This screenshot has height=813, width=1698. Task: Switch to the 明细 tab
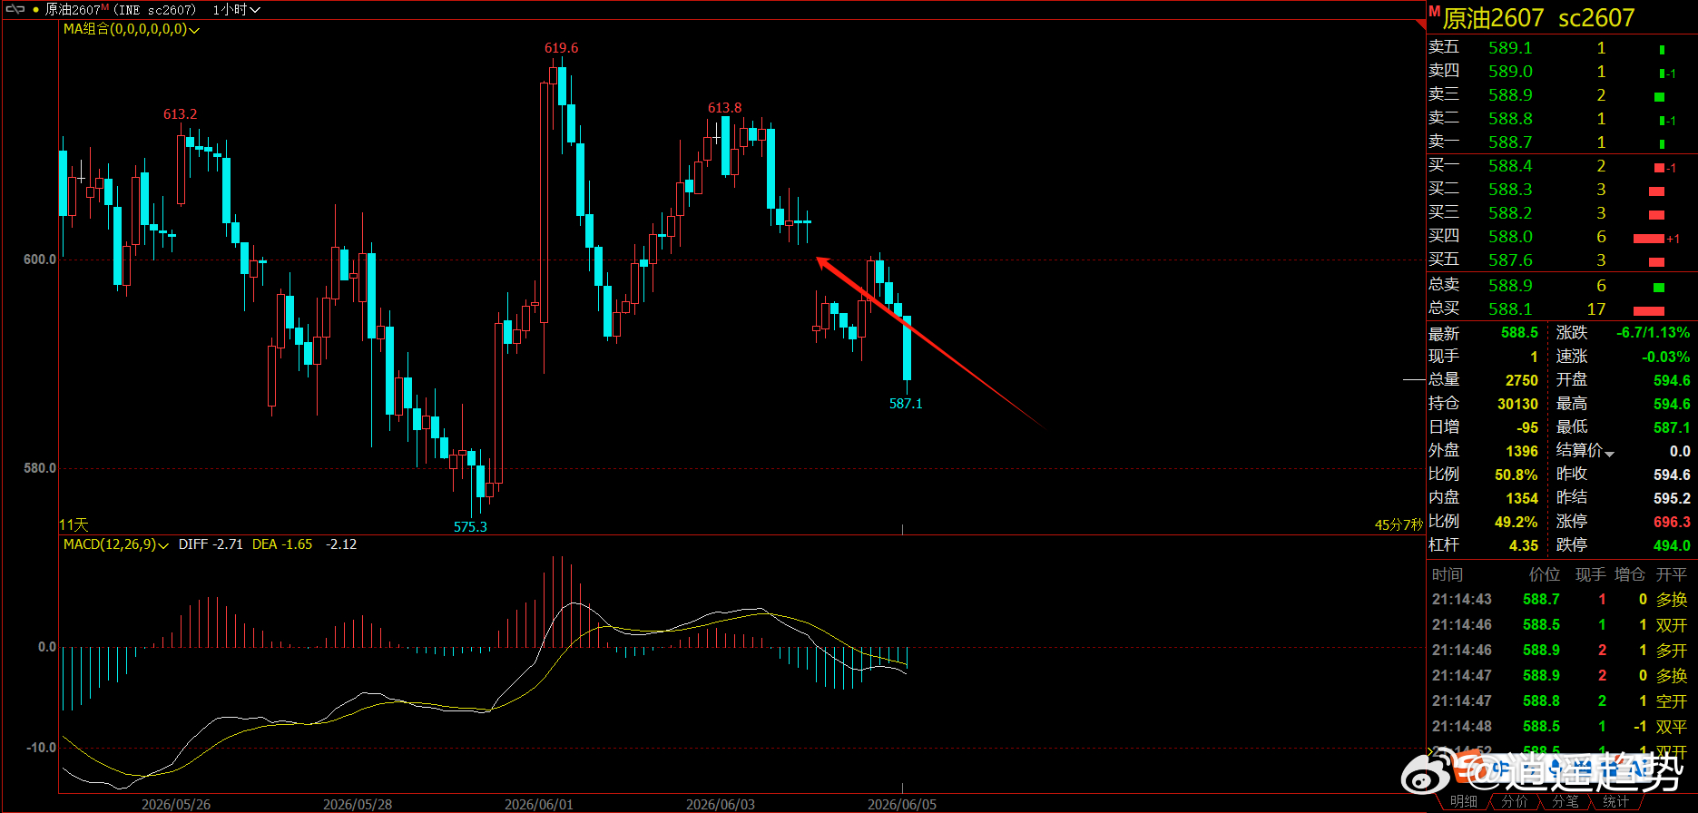click(1463, 801)
